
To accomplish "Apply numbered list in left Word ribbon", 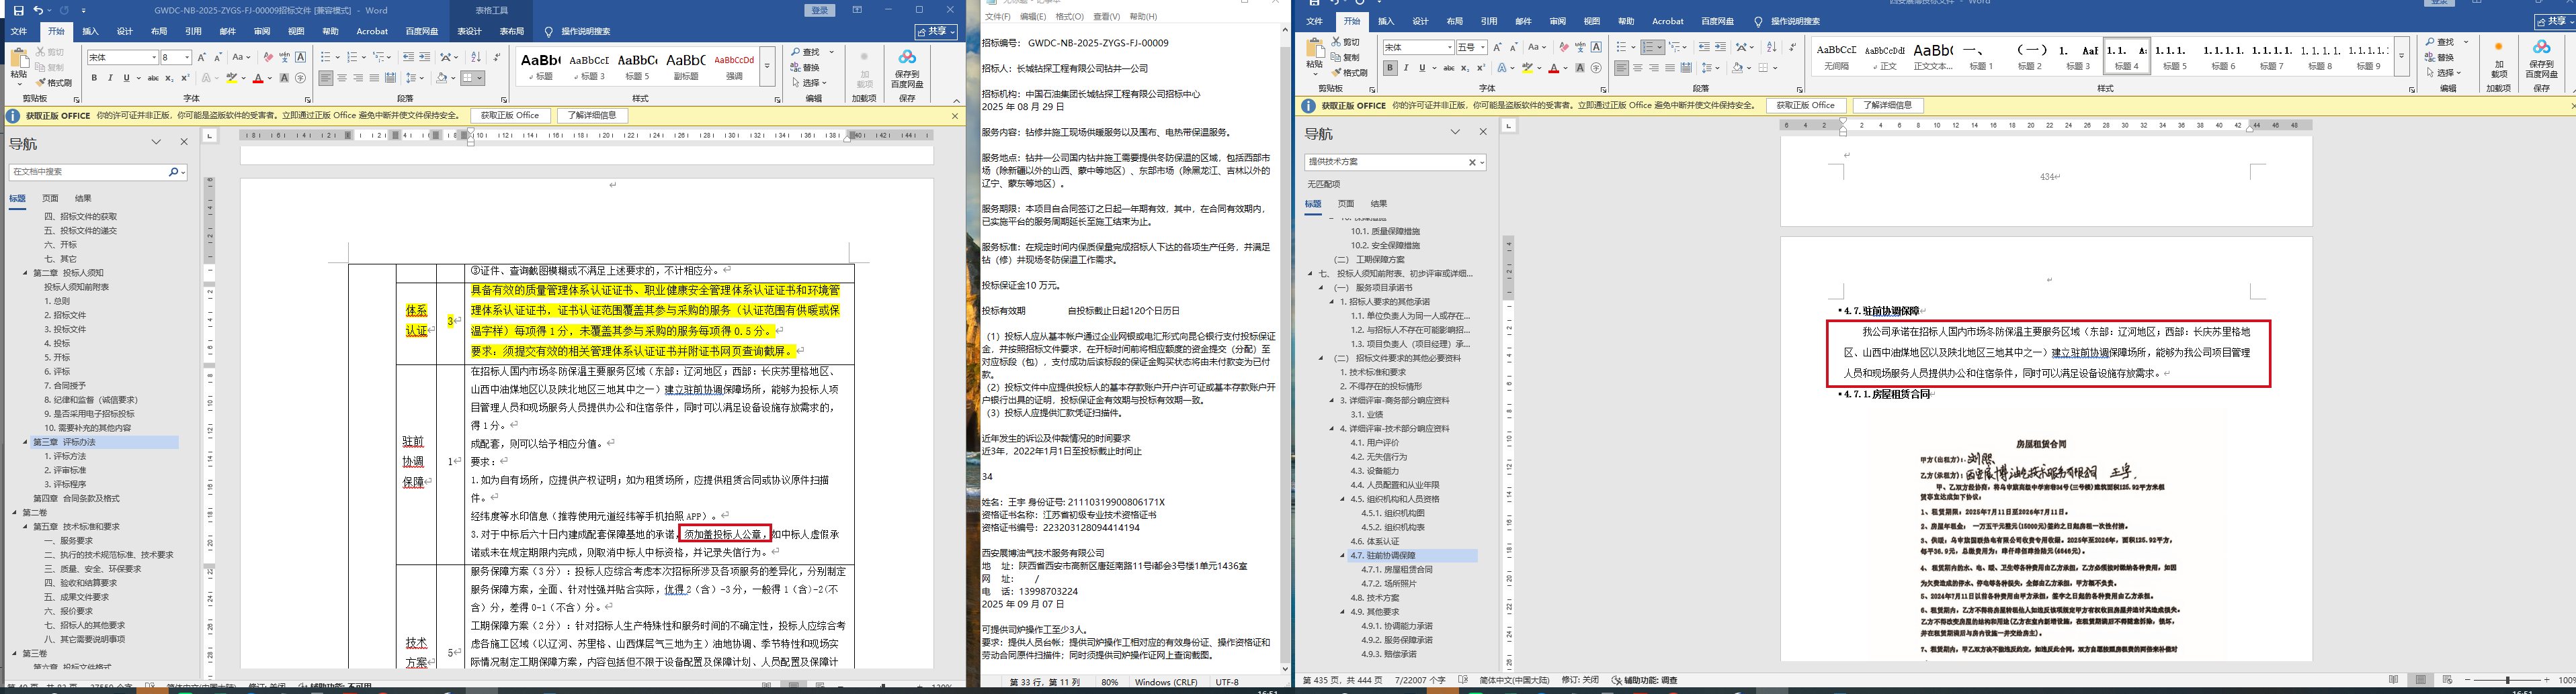I will (x=352, y=58).
